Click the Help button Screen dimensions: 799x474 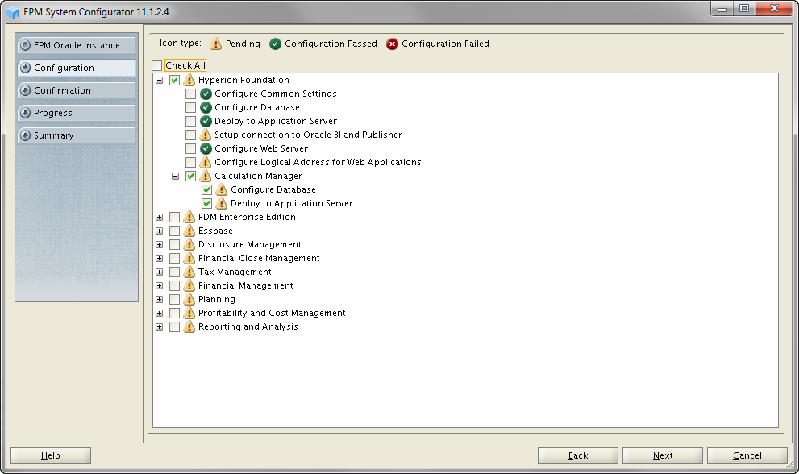[51, 455]
